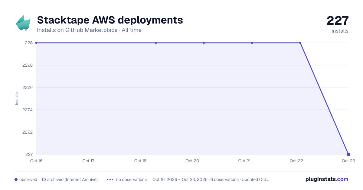363x190 pixels.
Task: Click the y-axis value 227.8
Action: [x=28, y=65]
